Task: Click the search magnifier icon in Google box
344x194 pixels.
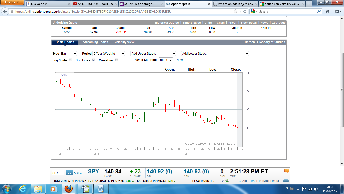Action: [x=319, y=11]
